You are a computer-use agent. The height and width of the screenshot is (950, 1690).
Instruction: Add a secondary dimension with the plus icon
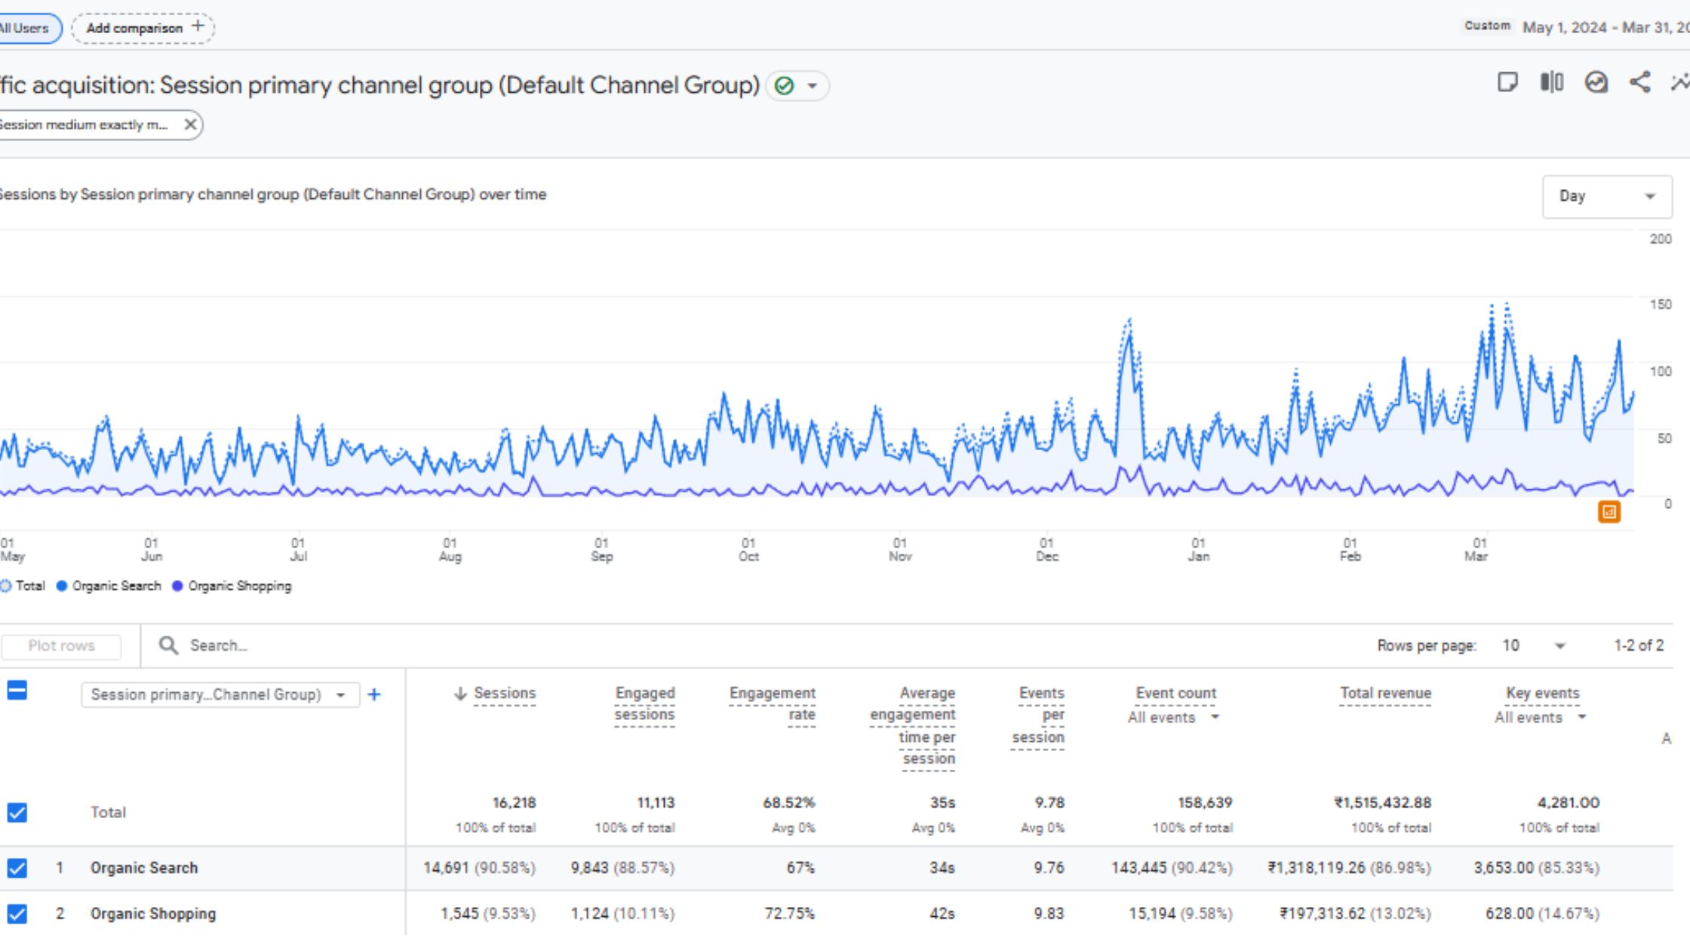[x=375, y=694]
